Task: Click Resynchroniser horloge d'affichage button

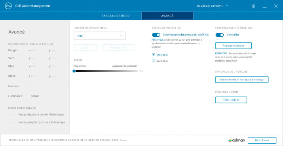Action: point(242,80)
